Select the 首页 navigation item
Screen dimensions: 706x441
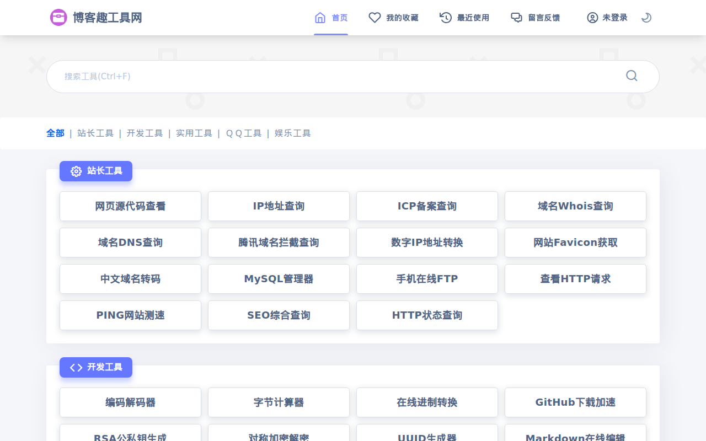pos(330,17)
